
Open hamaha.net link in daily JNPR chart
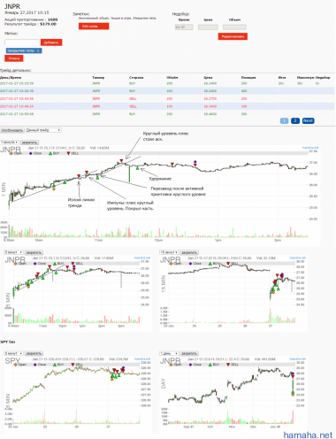[x=298, y=358]
